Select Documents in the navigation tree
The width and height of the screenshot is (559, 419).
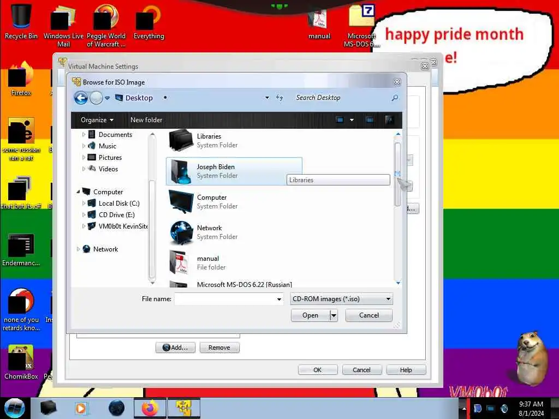coord(115,135)
